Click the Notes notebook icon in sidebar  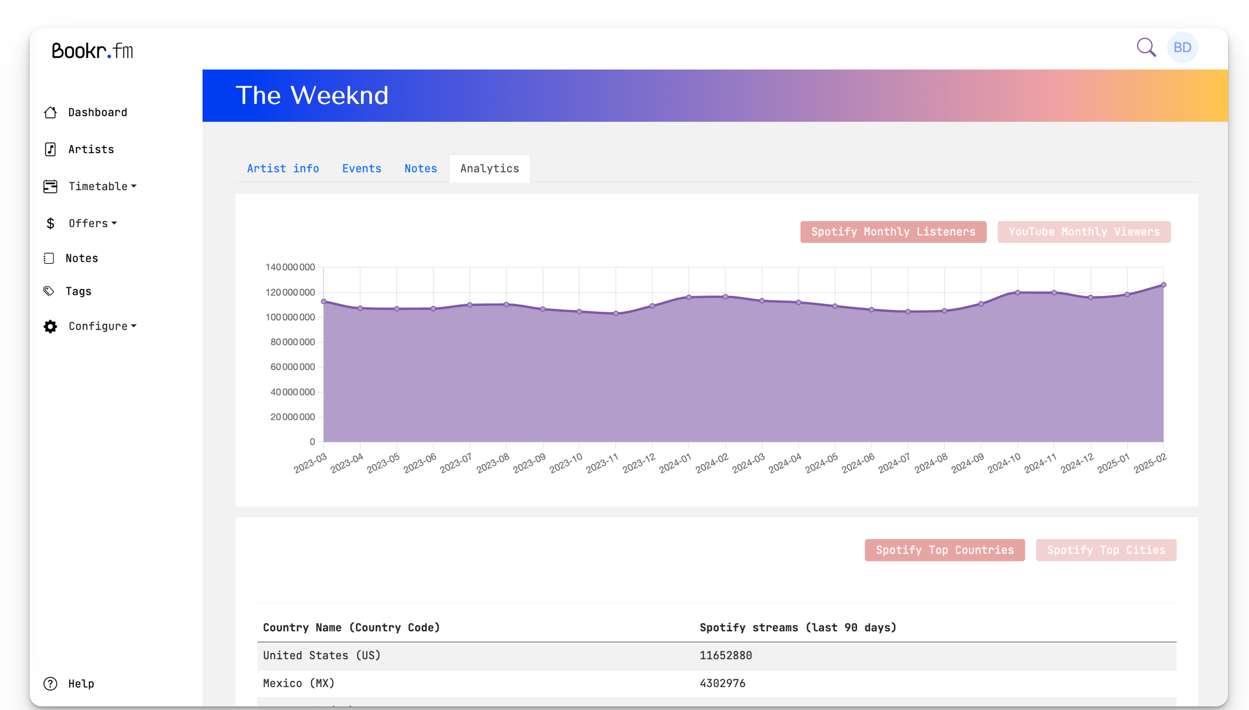coord(49,259)
